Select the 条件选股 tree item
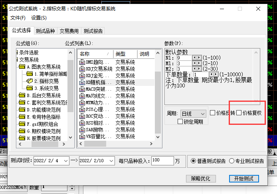277x194 pixels. coord(29,52)
